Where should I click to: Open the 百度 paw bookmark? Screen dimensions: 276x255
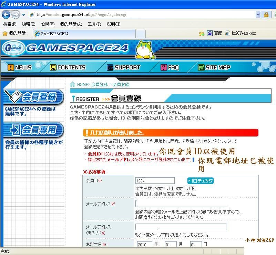click(215, 33)
